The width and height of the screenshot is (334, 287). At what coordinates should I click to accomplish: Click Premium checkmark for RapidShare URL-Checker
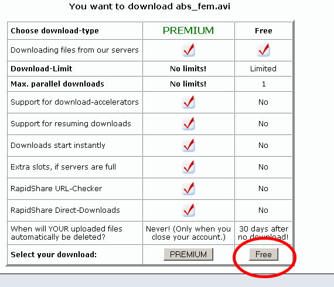click(x=188, y=188)
